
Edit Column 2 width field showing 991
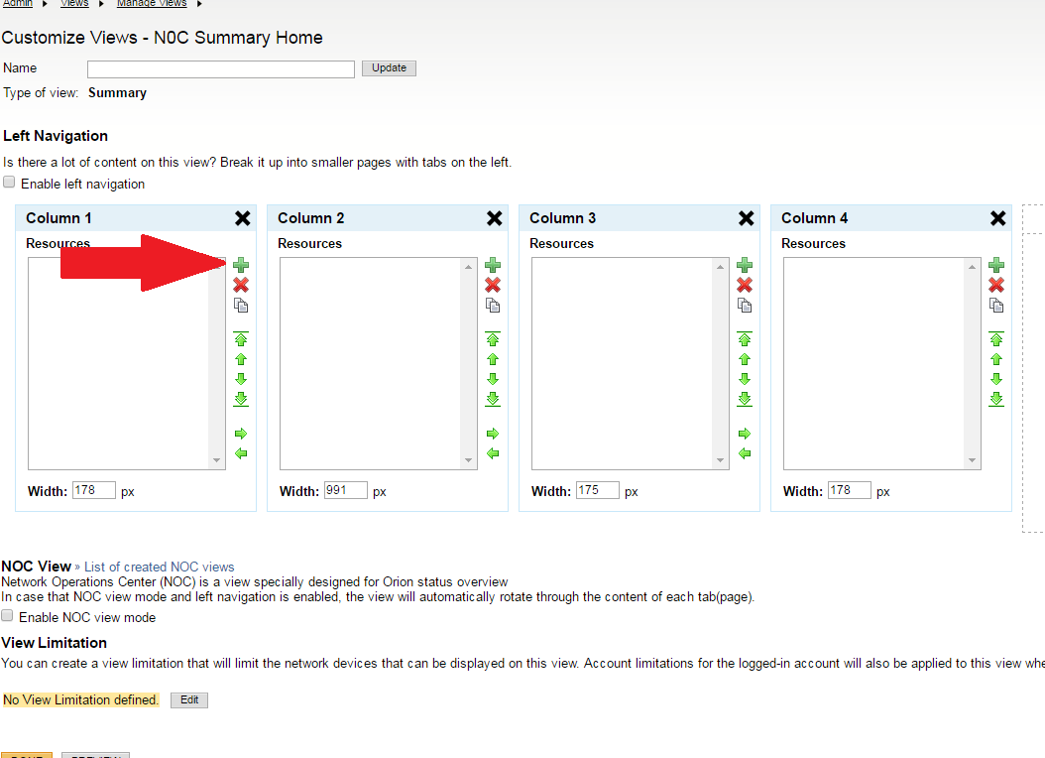coord(346,491)
